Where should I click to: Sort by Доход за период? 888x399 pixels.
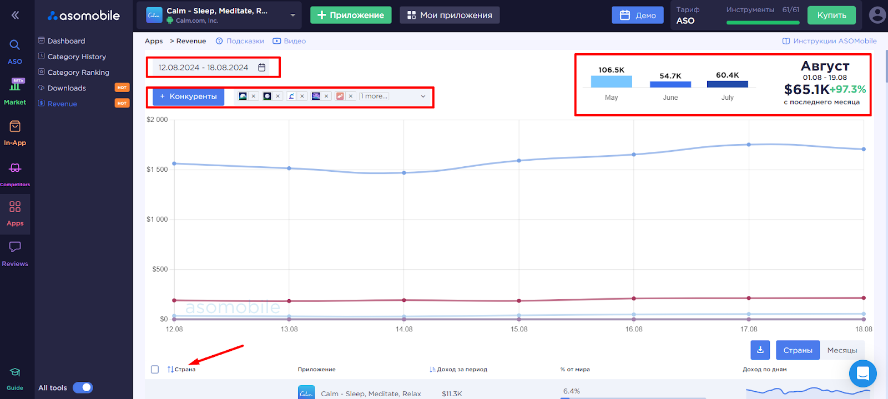tap(458, 370)
